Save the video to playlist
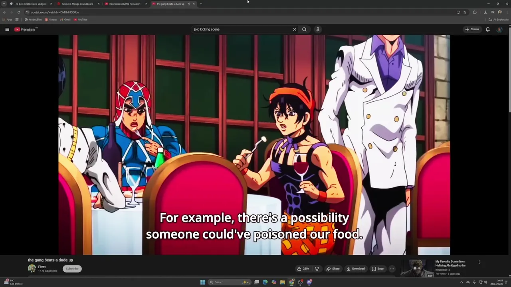Viewport: 511px width, 287px height. pos(378,269)
